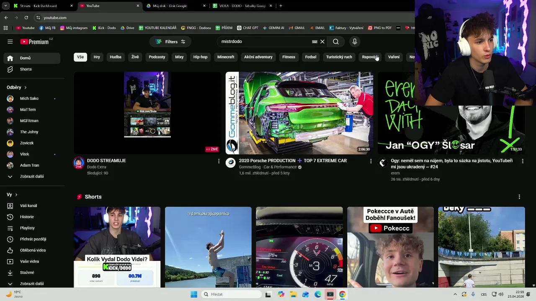This screenshot has height=301, width=536.
Task: Open the Filters button
Action: click(170, 41)
